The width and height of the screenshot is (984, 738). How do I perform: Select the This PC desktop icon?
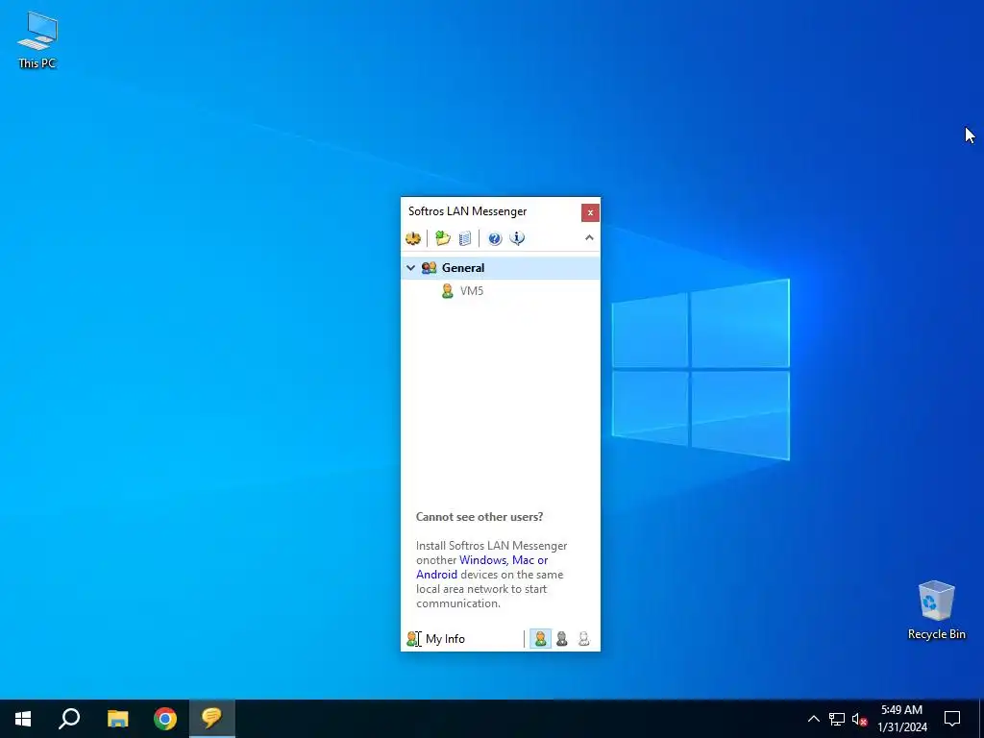(37, 40)
